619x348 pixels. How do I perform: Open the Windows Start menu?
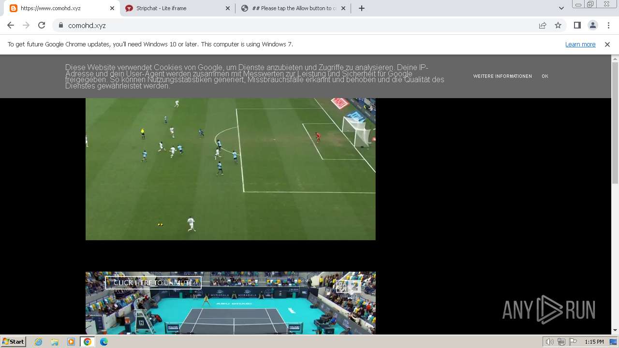(13, 342)
